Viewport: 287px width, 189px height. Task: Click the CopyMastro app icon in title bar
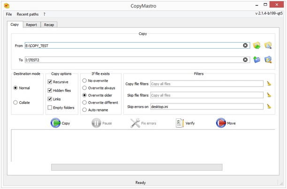[7, 6]
